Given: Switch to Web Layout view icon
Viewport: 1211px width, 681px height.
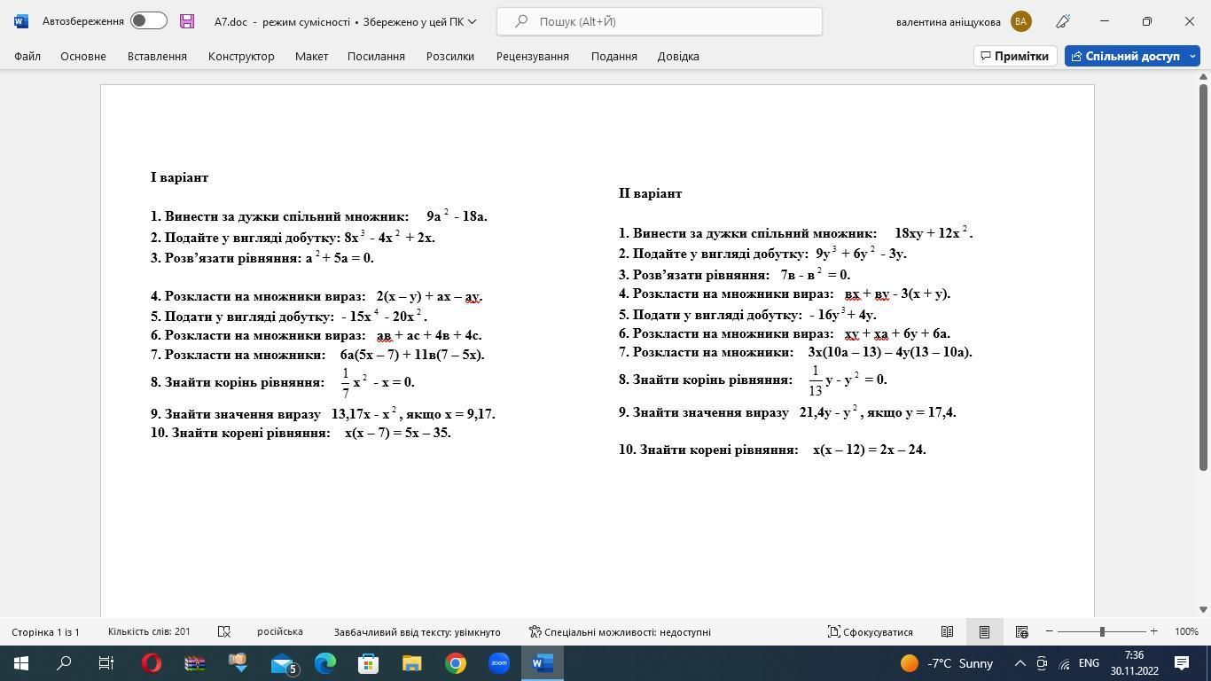Looking at the screenshot, I should [1021, 632].
